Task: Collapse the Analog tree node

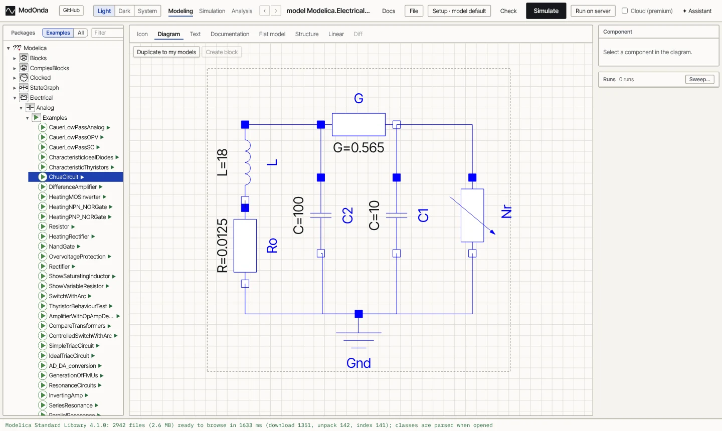Action: click(x=21, y=108)
